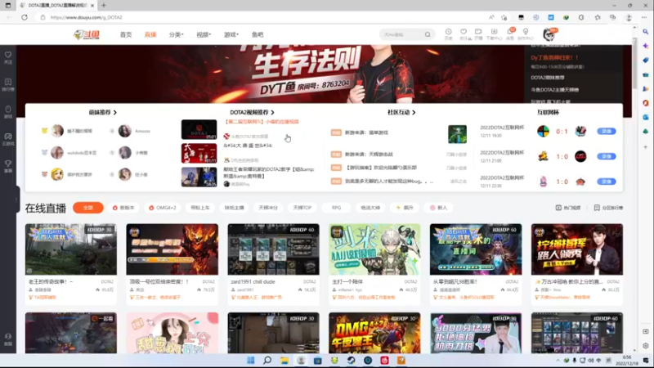Select the RPG filter pill
Screen dimensions: 654x368
tap(336, 208)
